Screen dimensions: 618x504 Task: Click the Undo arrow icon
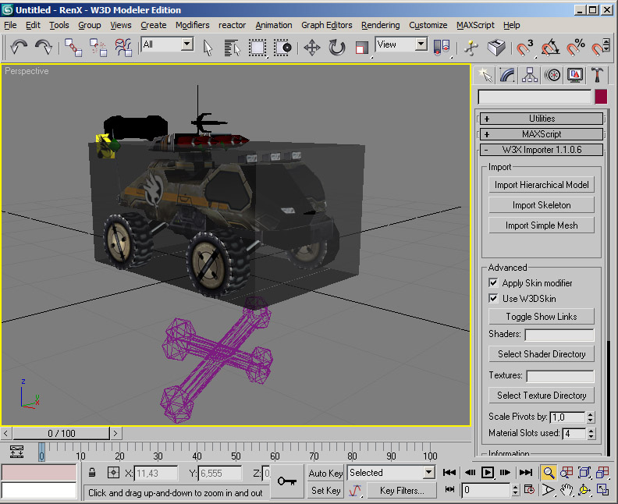[x=19, y=48]
